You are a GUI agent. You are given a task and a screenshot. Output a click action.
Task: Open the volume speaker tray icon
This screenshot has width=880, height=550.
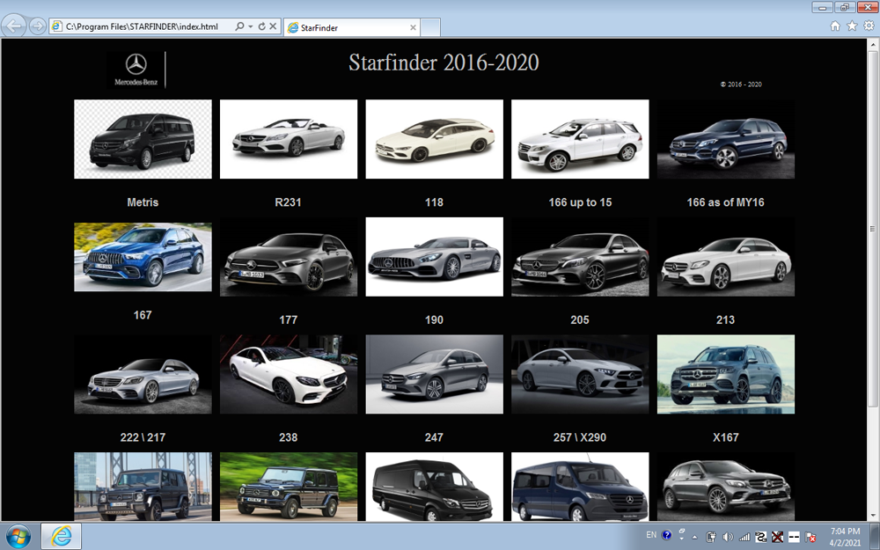728,537
